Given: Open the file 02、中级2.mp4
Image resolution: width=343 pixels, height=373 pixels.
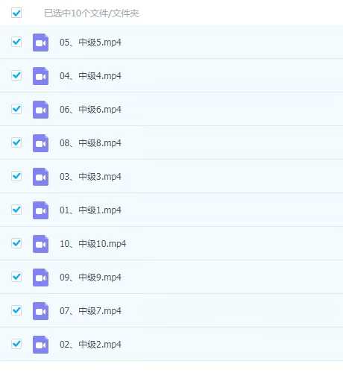Looking at the screenshot, I should click(90, 345).
